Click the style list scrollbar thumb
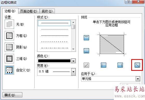Viewport: 145px width, 100px height. click(73, 27)
